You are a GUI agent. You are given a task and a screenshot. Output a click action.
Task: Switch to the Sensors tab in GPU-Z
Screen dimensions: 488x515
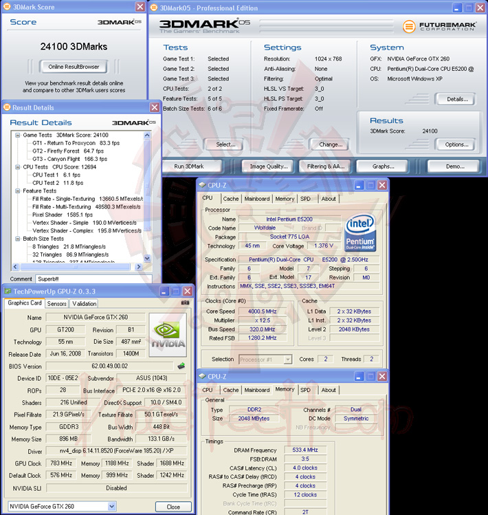[56, 303]
